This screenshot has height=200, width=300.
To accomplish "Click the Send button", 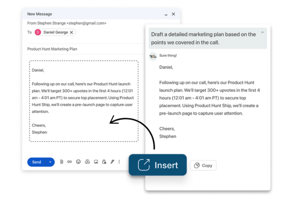I will 37,162.
